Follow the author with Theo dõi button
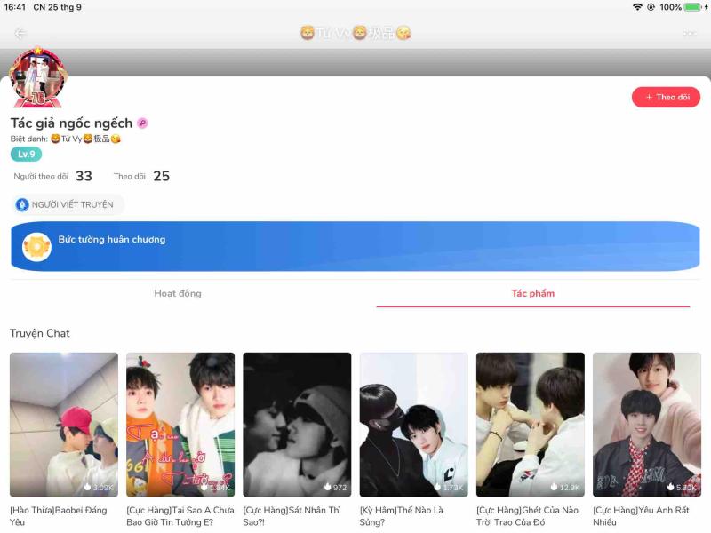711x533 pixels. (x=666, y=97)
